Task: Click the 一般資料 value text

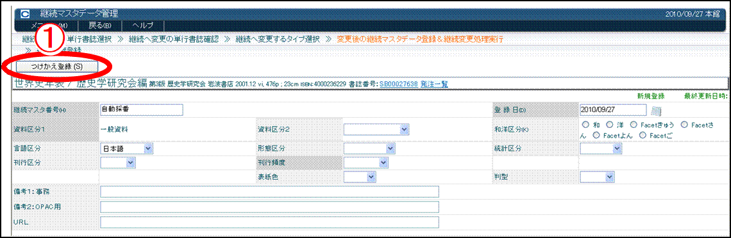Action: [114, 130]
